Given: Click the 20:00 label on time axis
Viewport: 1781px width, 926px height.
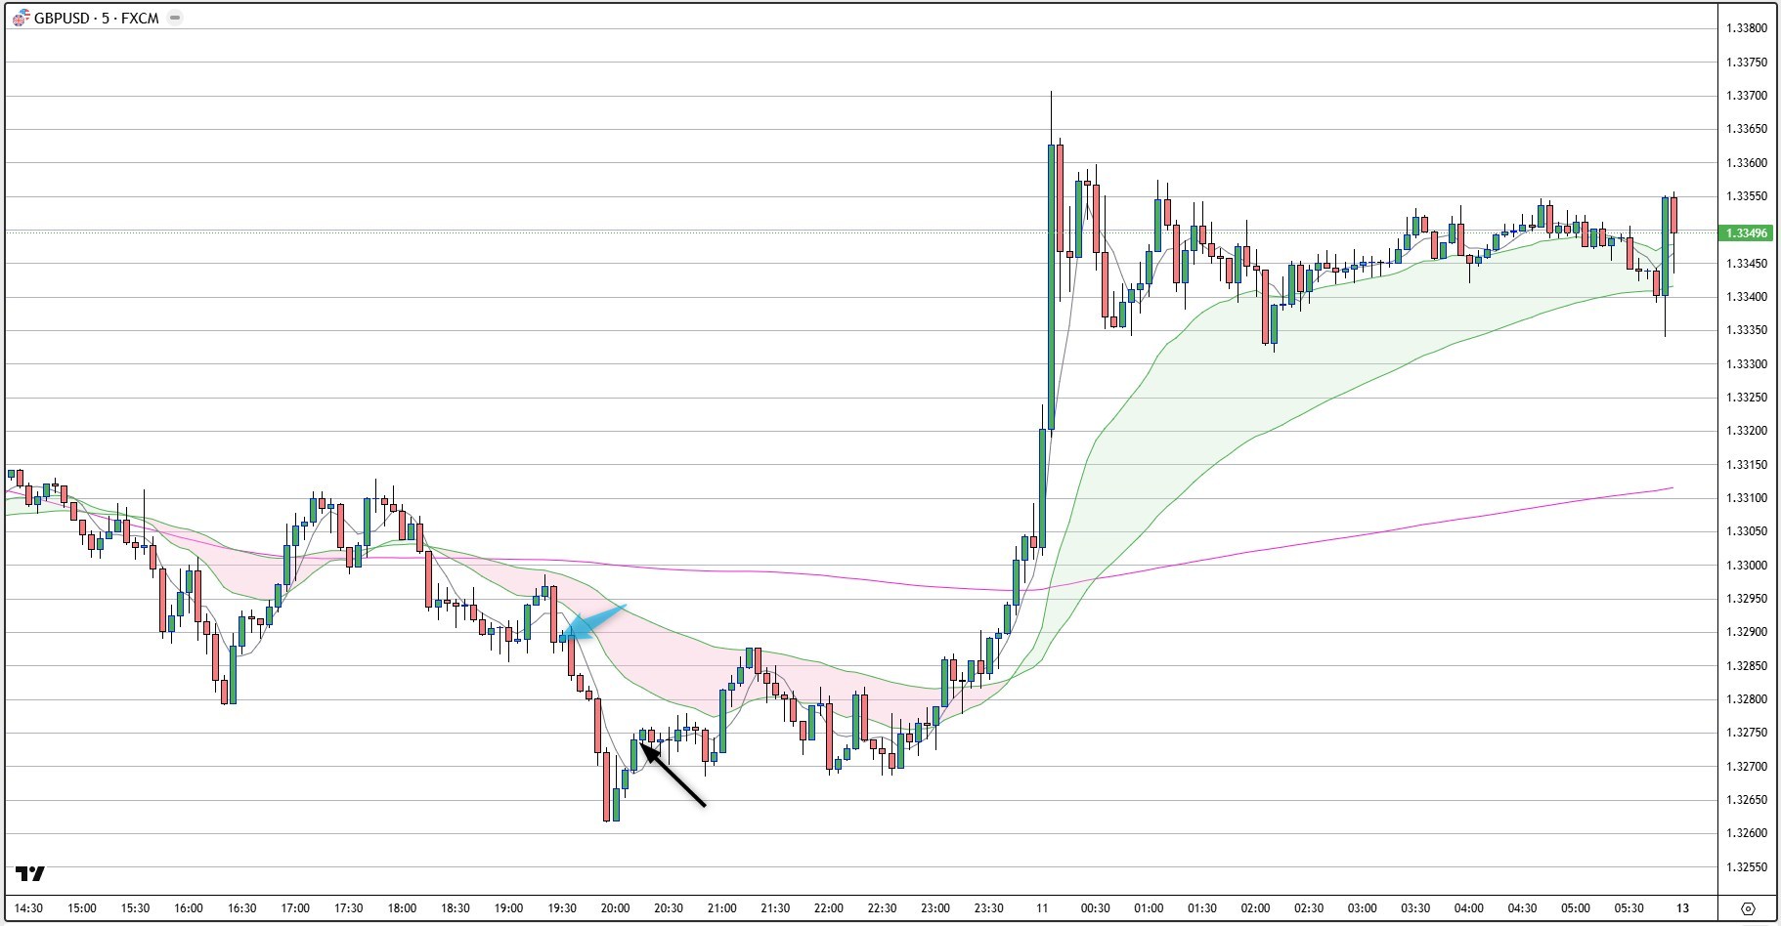Looking at the screenshot, I should click(x=615, y=908).
